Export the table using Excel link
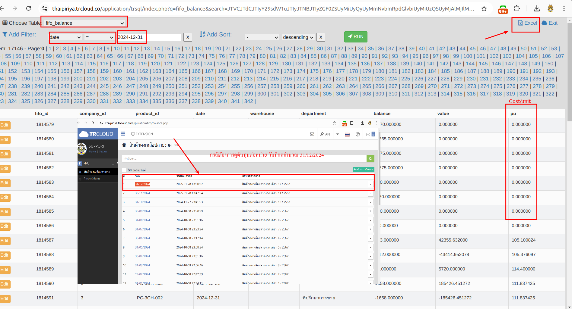This screenshot has width=572, height=309. (x=527, y=23)
